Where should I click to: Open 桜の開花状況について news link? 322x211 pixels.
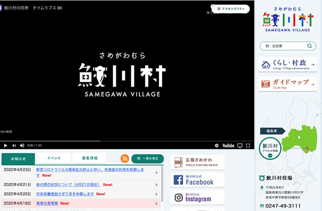[68, 185]
